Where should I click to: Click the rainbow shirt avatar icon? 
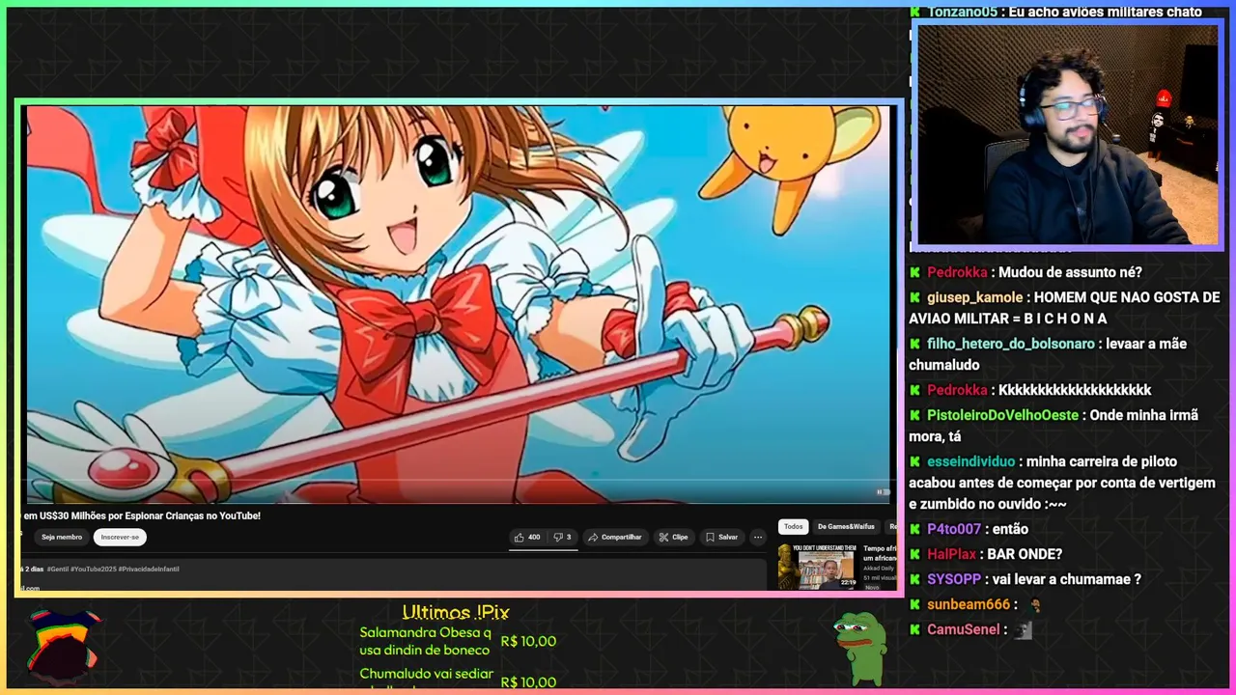pos(64,645)
